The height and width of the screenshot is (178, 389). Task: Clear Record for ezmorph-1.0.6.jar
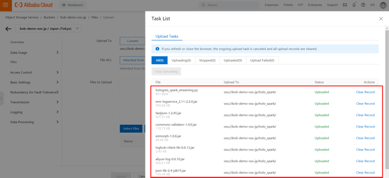(x=365, y=138)
